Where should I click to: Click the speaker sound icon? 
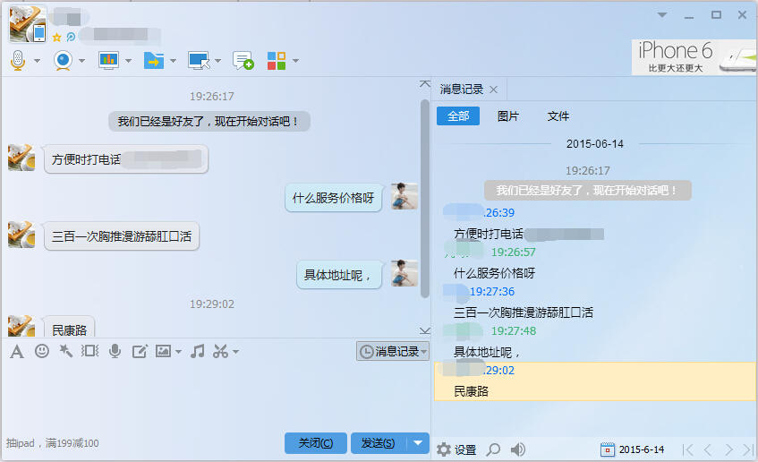click(x=518, y=449)
